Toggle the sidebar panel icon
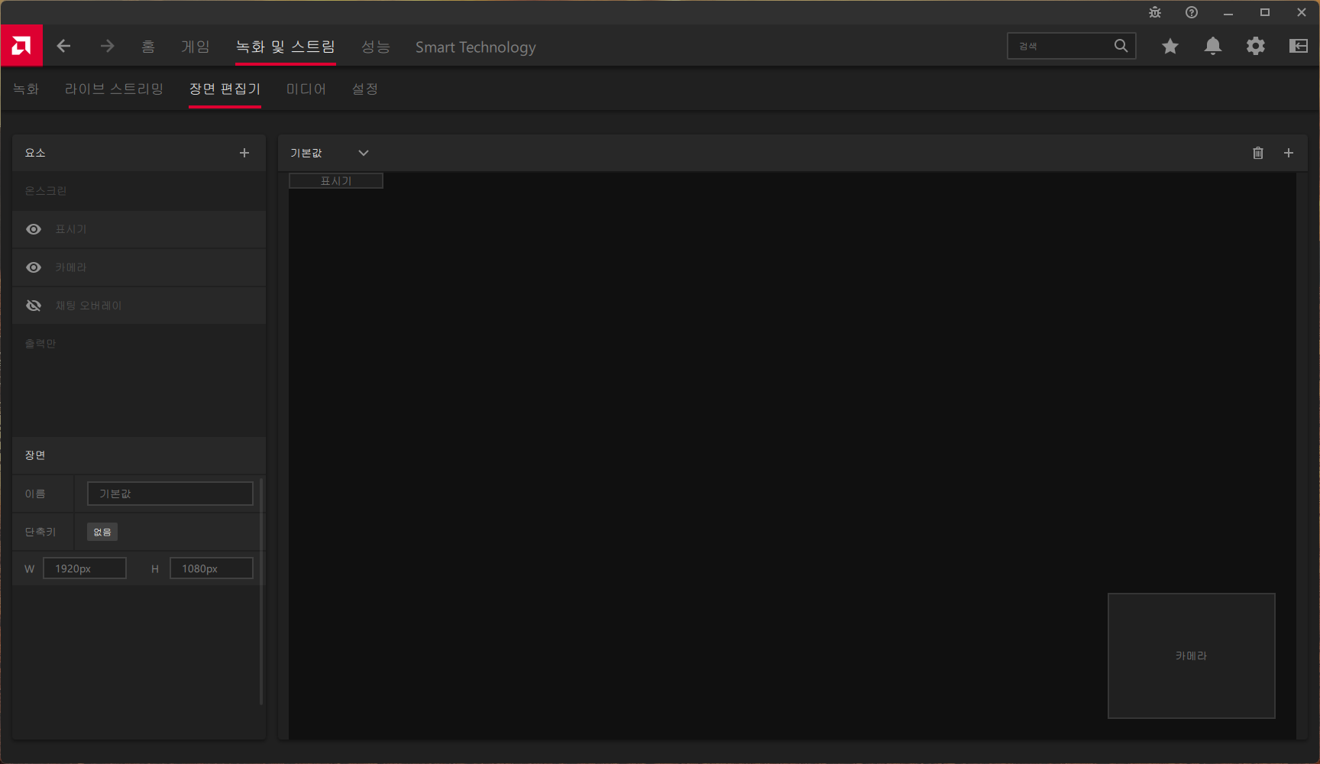The width and height of the screenshot is (1320, 764). (x=1299, y=46)
